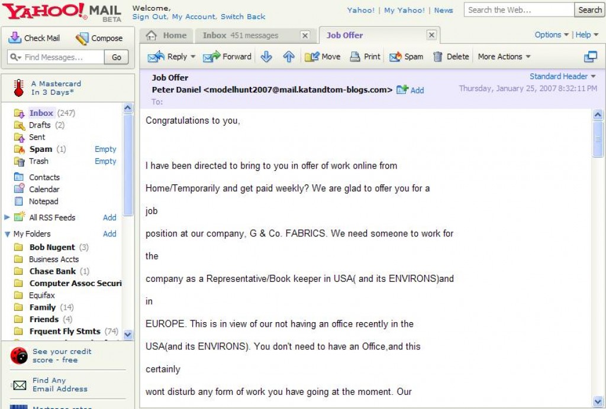Open the Frquent Fly Stmts folder
The height and width of the screenshot is (409, 606).
coord(65,331)
